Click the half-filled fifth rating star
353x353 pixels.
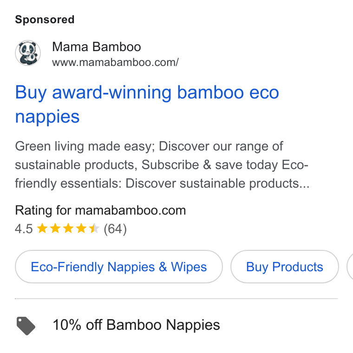tap(94, 229)
